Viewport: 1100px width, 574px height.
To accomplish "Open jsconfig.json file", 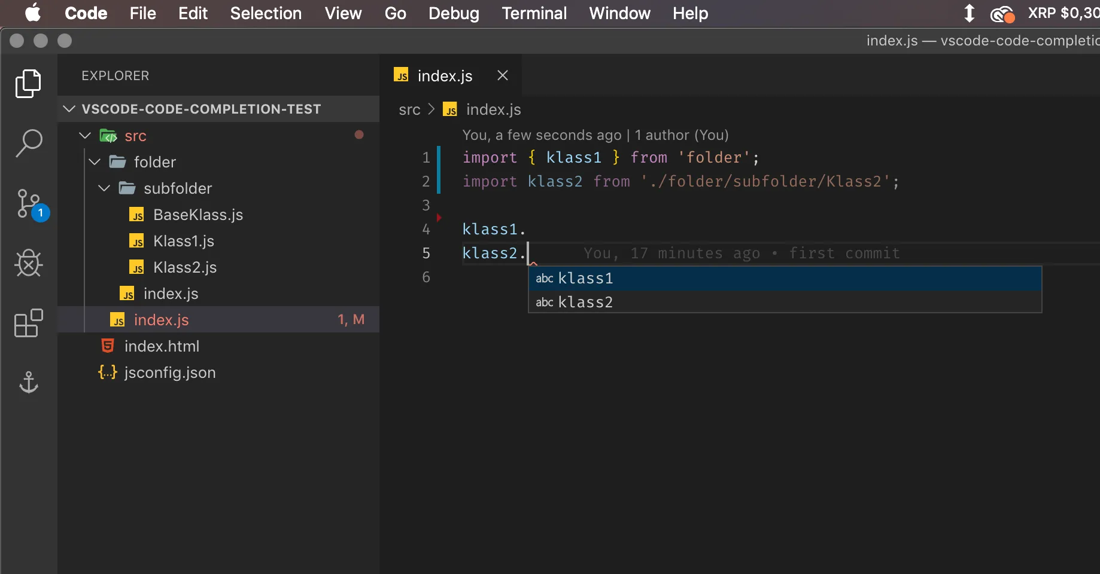I will pos(169,373).
